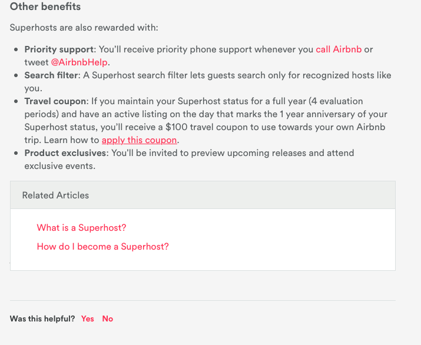Open "How do I become a Superhost?" article

102,247
